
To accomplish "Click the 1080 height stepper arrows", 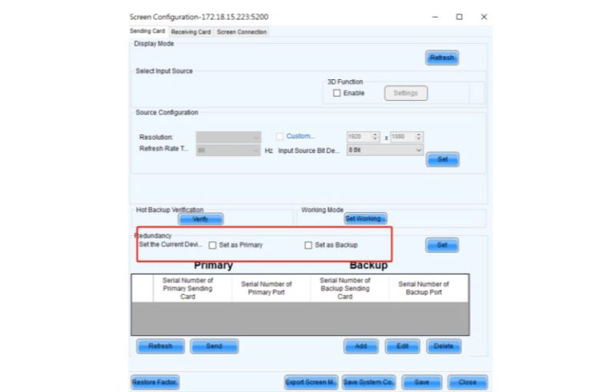I will point(419,137).
